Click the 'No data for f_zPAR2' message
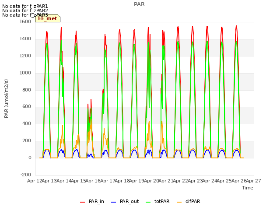The width and height of the screenshot is (280, 210). [25, 10]
